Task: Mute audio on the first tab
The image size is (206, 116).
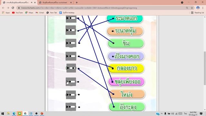Action: pos(32,3)
